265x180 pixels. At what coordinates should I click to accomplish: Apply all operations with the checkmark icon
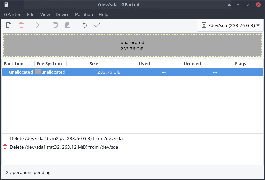point(97,25)
